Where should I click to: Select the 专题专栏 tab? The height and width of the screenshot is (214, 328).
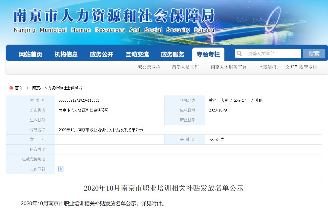coord(208,54)
